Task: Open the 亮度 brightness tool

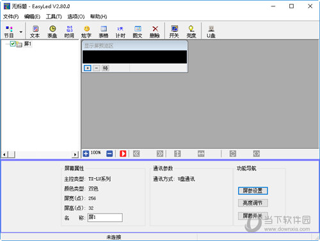Action: (191, 31)
